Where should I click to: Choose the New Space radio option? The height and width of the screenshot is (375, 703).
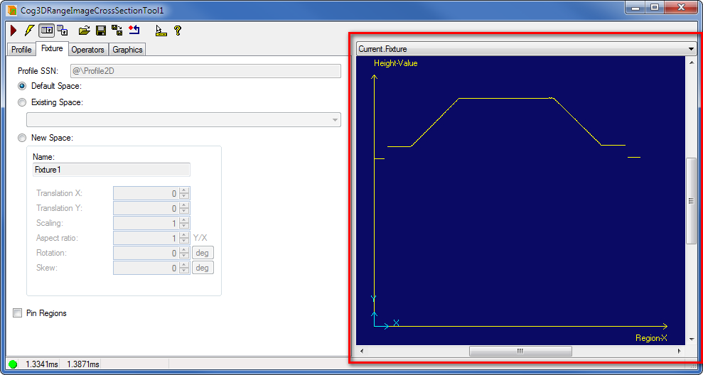(22, 138)
